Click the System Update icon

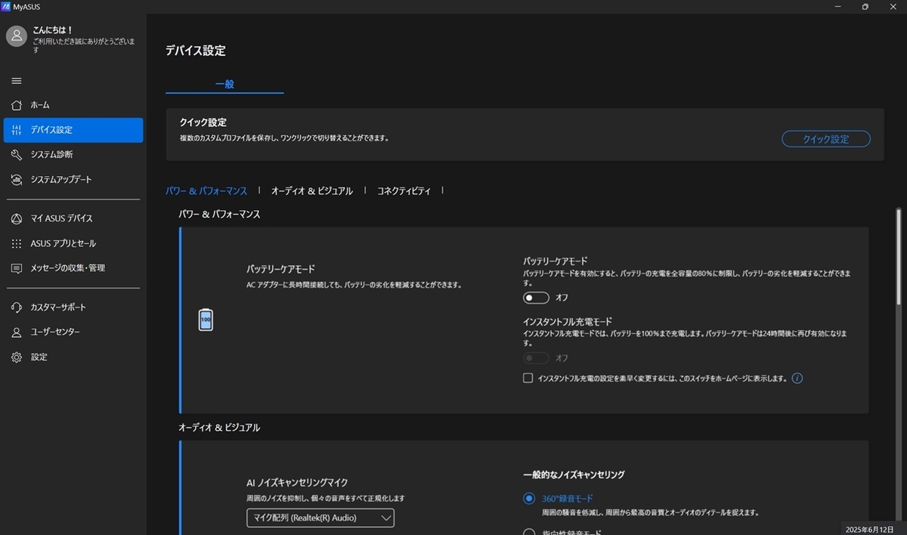point(17,180)
